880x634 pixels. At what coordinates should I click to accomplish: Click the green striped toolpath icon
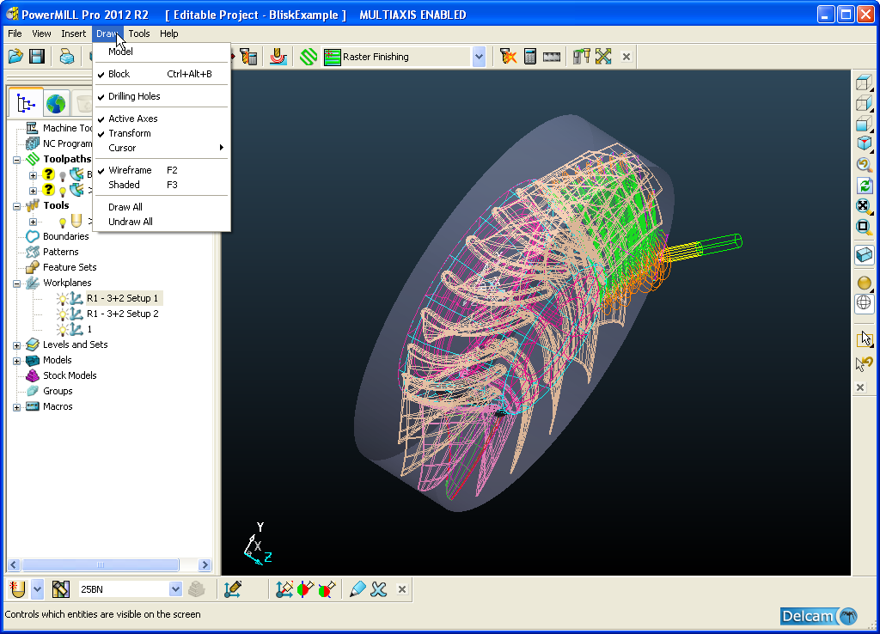(x=309, y=57)
